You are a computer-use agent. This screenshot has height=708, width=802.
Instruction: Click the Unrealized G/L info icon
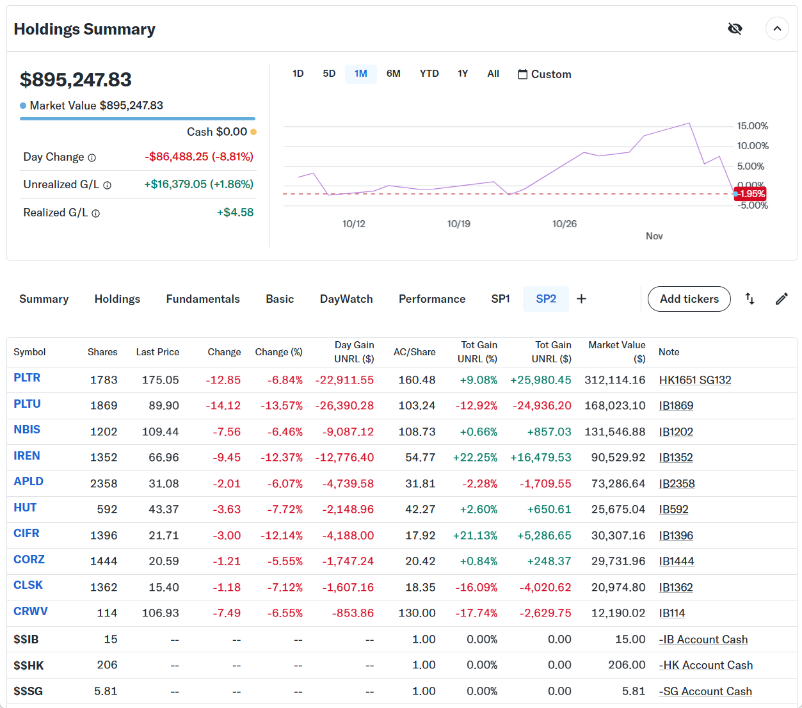coord(107,186)
